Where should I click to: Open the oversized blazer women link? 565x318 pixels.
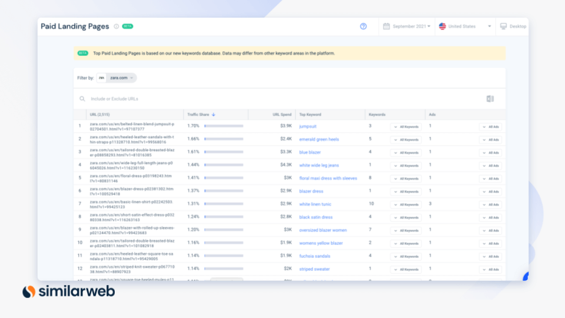[x=323, y=230]
